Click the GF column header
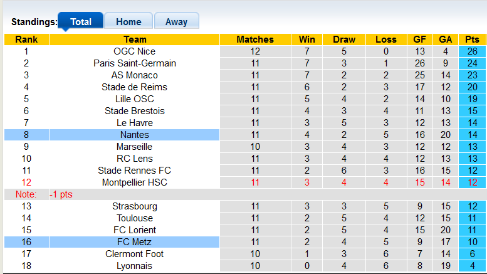This screenshot has height=274, width=487. [x=420, y=40]
